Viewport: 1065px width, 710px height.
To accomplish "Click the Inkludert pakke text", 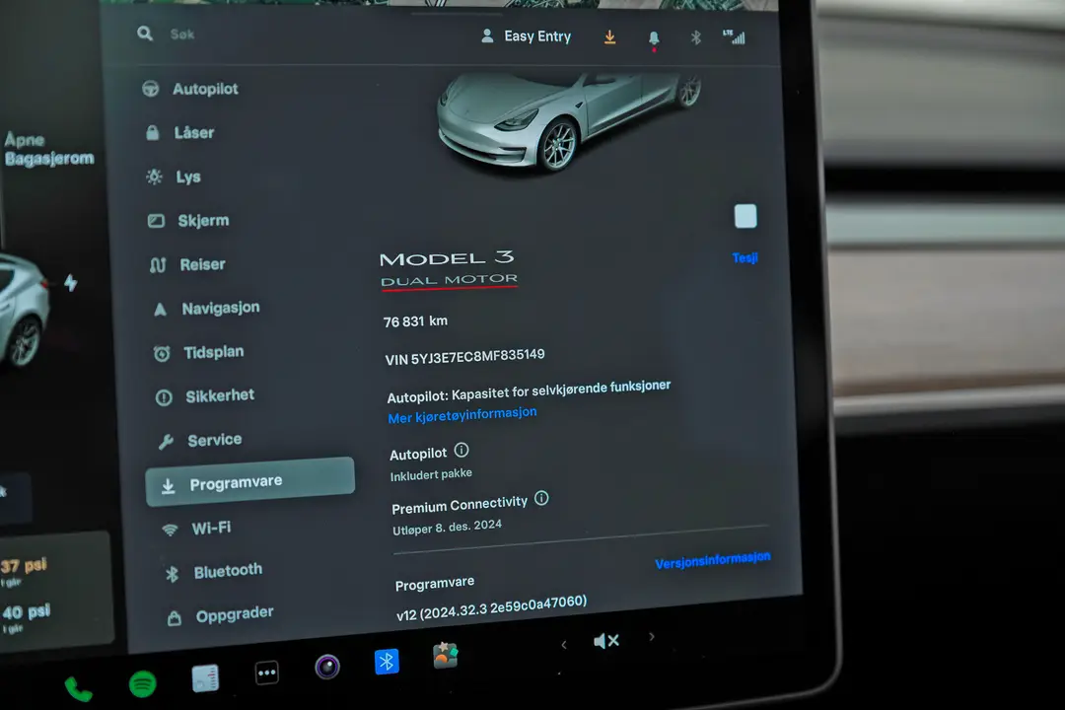I will [431, 474].
